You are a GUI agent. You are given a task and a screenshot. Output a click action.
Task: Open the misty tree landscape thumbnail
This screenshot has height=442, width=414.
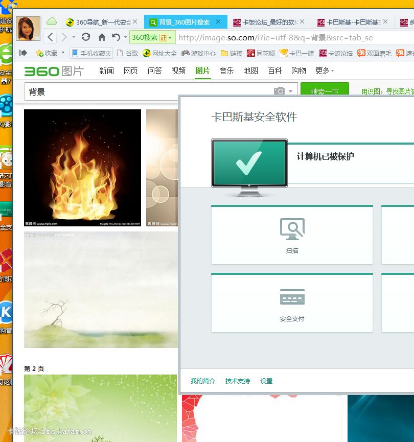[x=101, y=290]
